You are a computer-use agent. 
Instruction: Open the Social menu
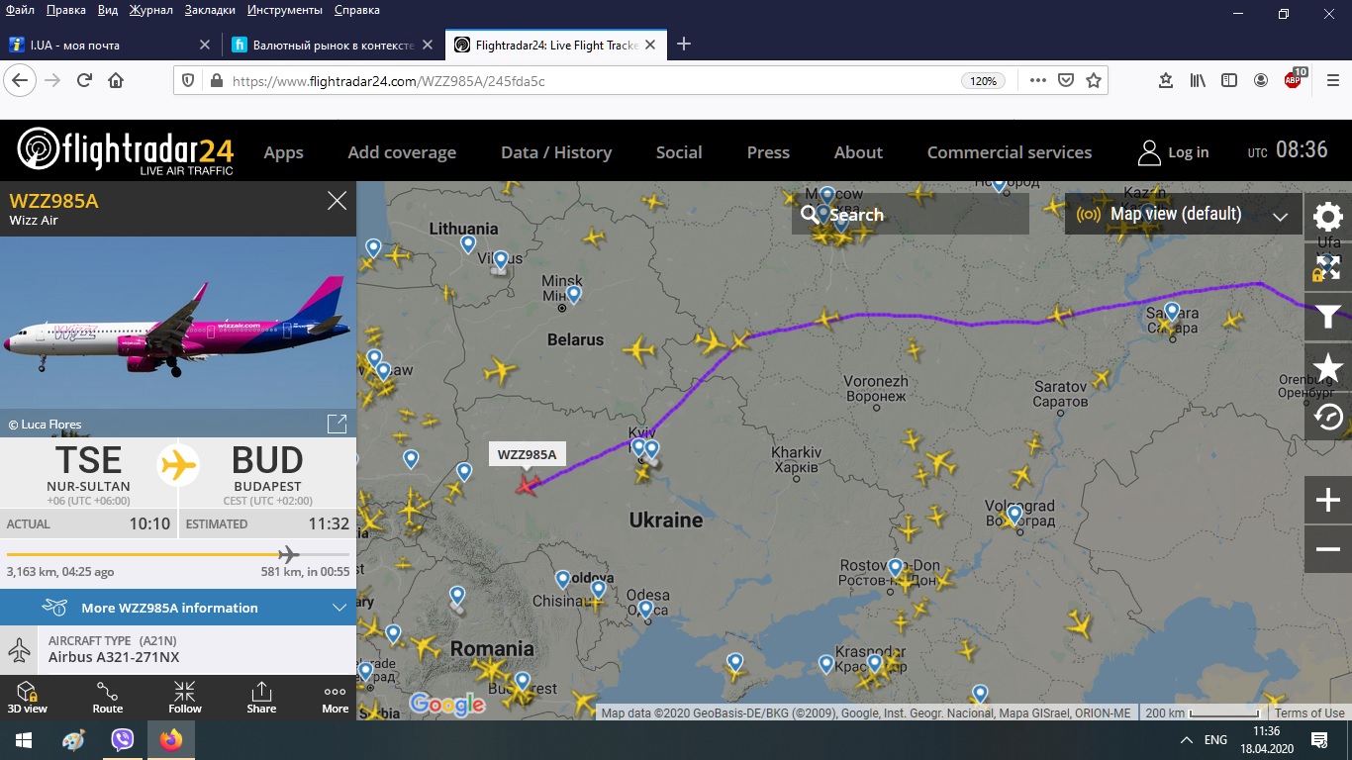679,152
